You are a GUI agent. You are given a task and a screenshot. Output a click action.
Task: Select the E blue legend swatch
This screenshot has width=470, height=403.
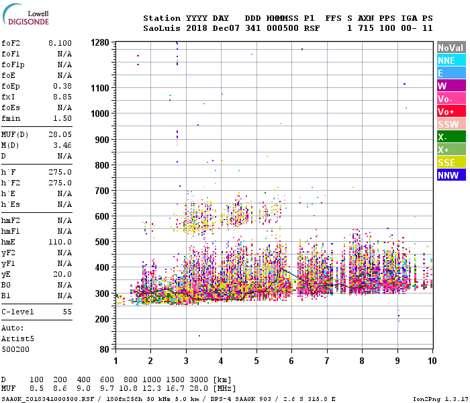click(x=451, y=73)
